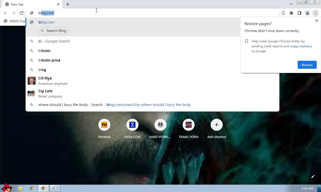Open the MEMZ bookmark
This screenshot has height=192, width=321.
tap(15, 21)
